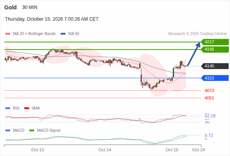
Task: Click the 4217 resistance price tag
Action: click(215, 42)
